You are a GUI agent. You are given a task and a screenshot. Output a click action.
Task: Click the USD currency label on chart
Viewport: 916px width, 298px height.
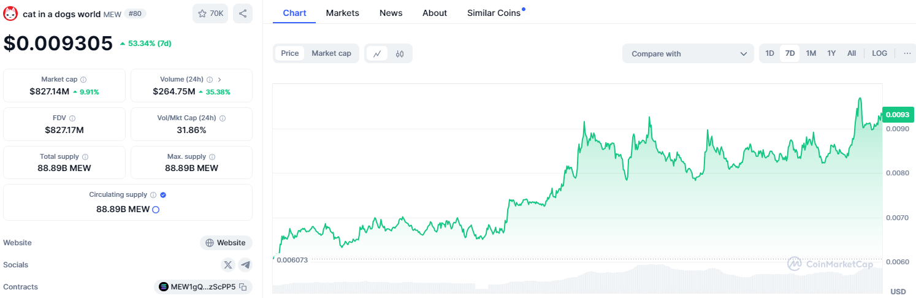tap(898, 291)
